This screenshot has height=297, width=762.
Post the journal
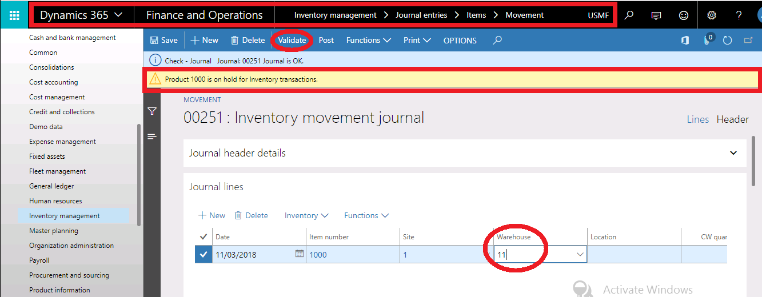click(326, 40)
